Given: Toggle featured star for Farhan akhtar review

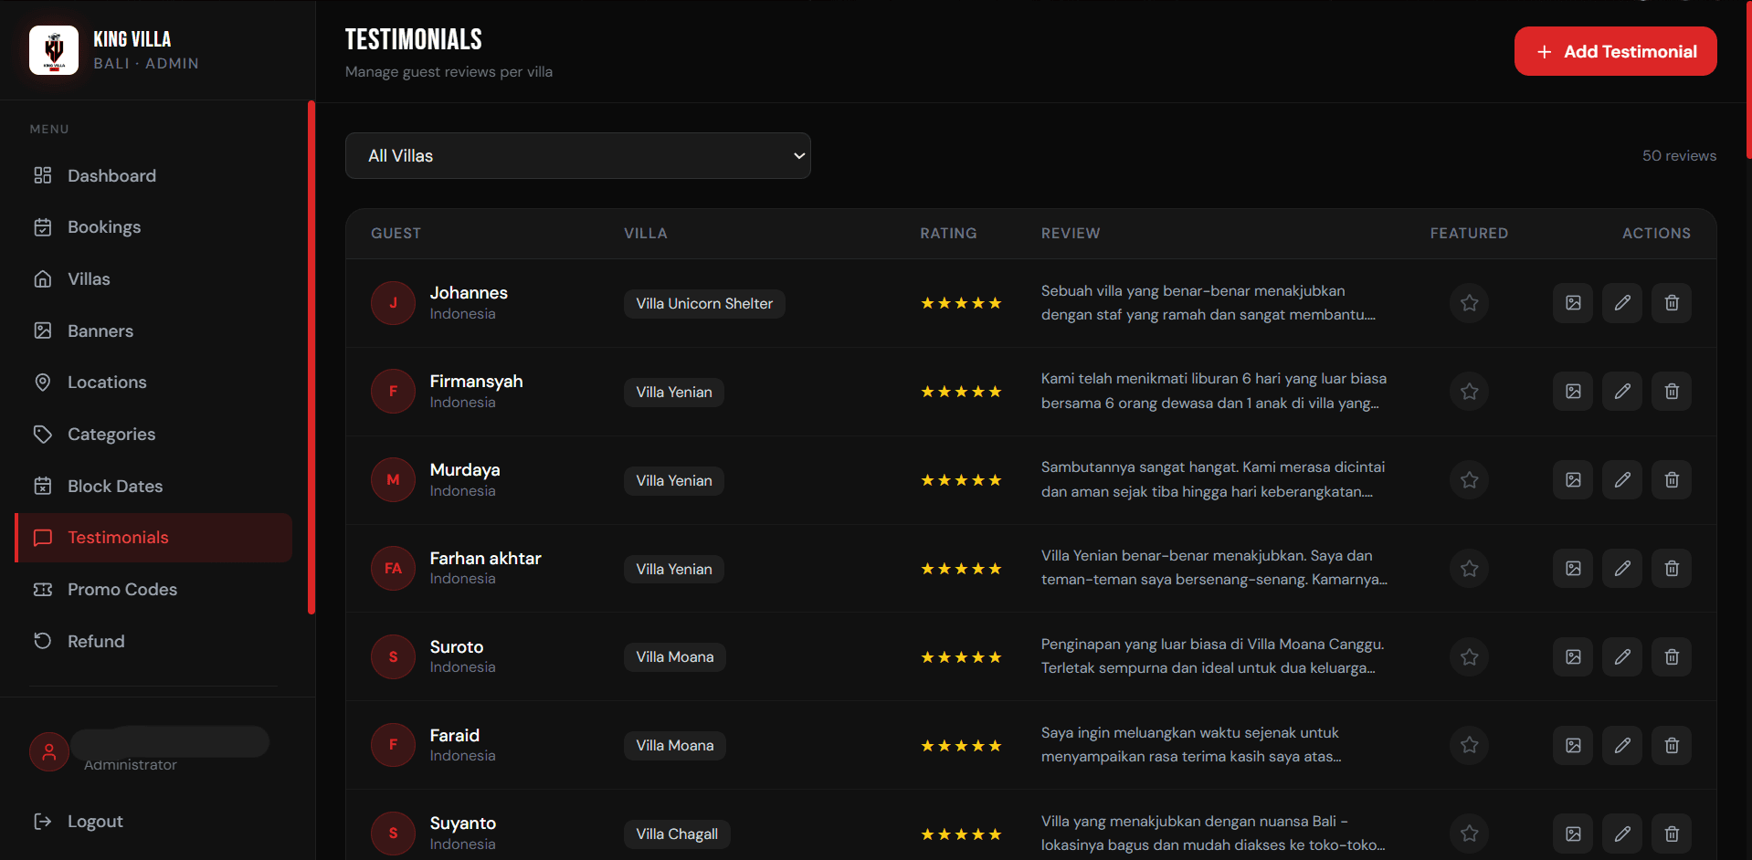Looking at the screenshot, I should coord(1469,569).
